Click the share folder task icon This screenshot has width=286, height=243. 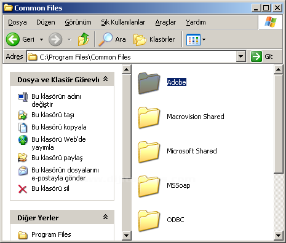(x=23, y=158)
